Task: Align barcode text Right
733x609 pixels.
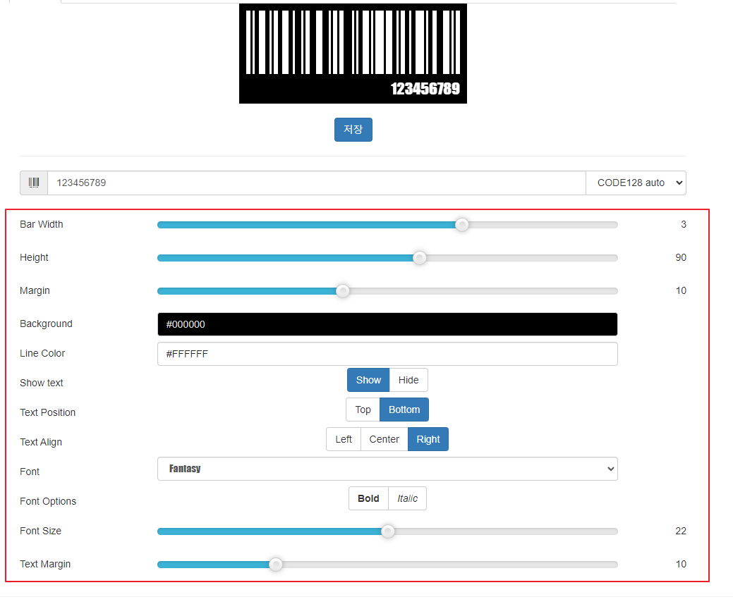Action: 428,439
